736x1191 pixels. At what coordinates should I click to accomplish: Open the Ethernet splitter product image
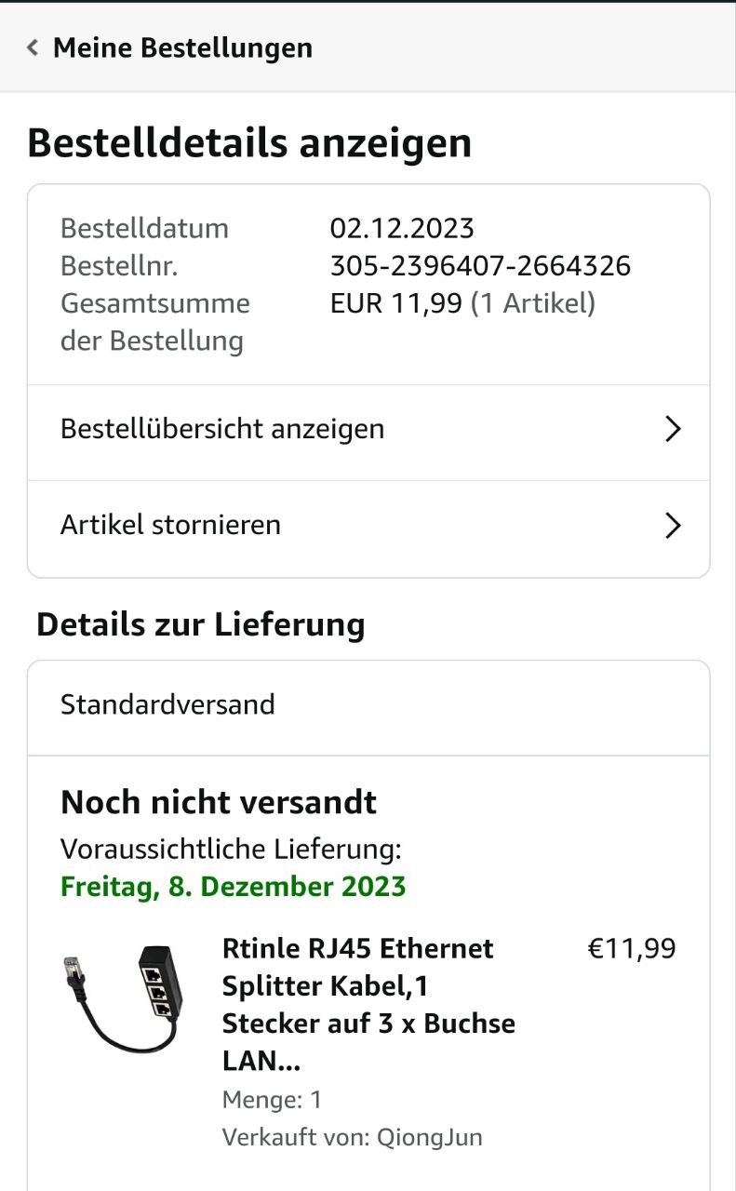123,998
